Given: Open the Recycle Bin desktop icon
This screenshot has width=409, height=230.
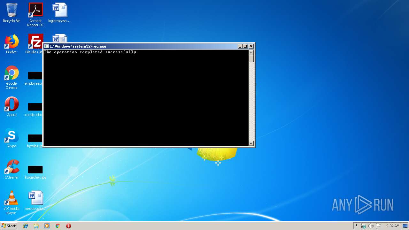Looking at the screenshot, I should (x=12, y=13).
